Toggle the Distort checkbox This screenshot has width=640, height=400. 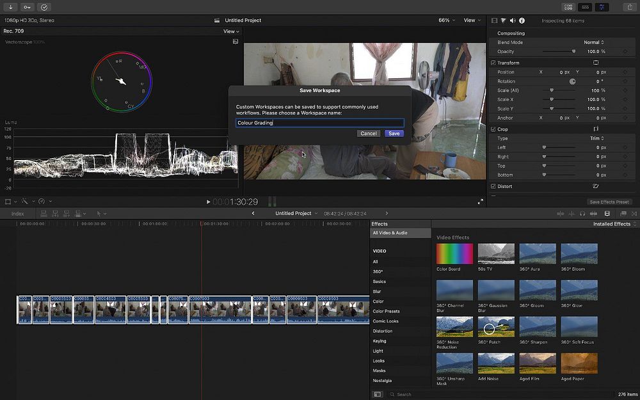(x=493, y=186)
